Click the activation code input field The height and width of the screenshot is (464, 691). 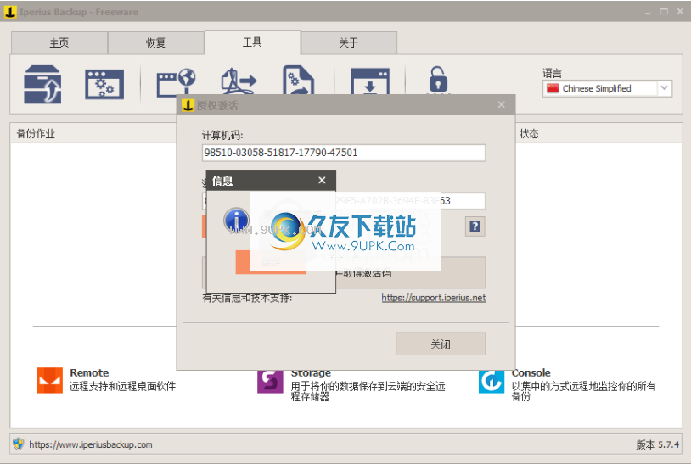(344, 201)
